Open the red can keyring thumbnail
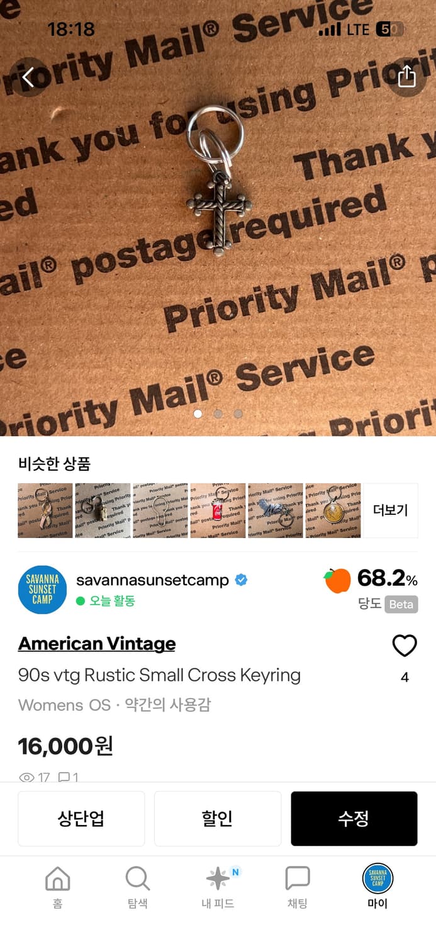 [x=218, y=510]
